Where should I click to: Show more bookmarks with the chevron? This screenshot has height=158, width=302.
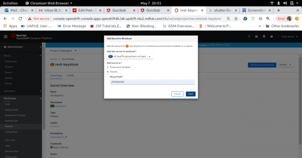[x=260, y=26]
